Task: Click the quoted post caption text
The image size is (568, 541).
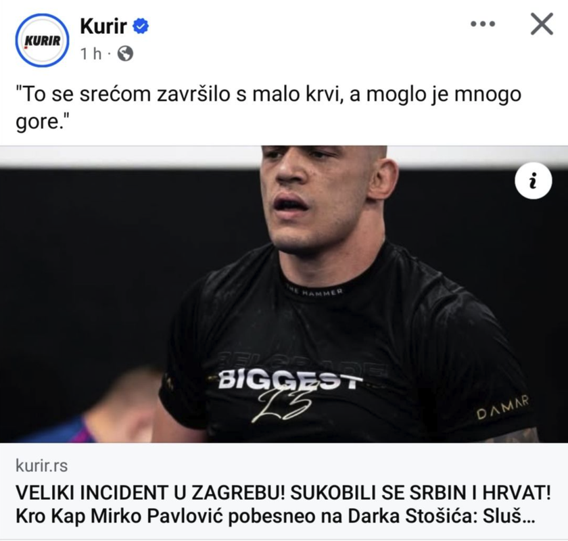Action: 268,108
